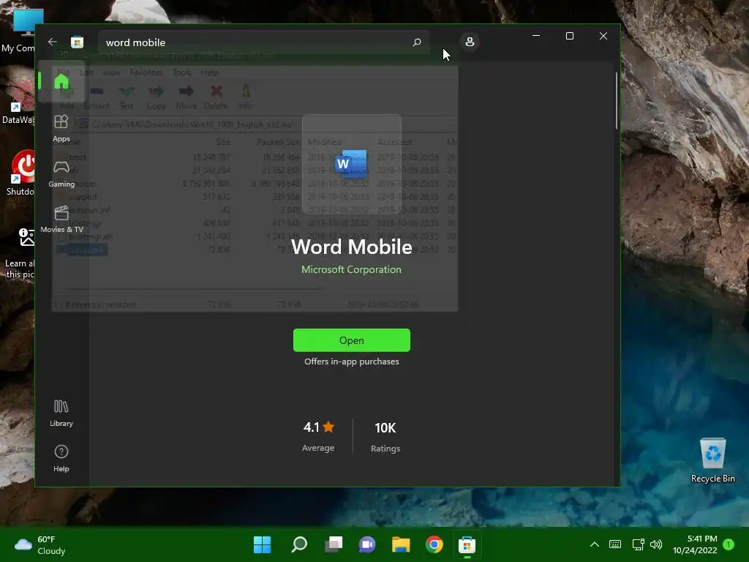This screenshot has width=749, height=562.
Task: Maximize the Microsoft Store window
Action: (569, 36)
